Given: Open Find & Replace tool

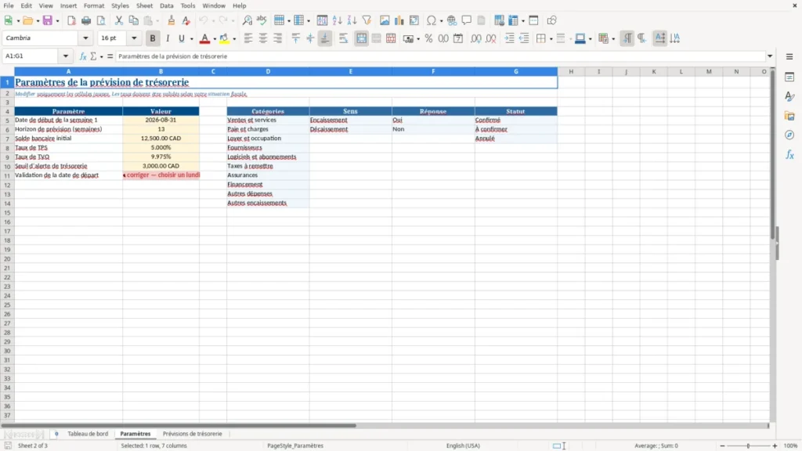Looking at the screenshot, I should click(x=247, y=20).
